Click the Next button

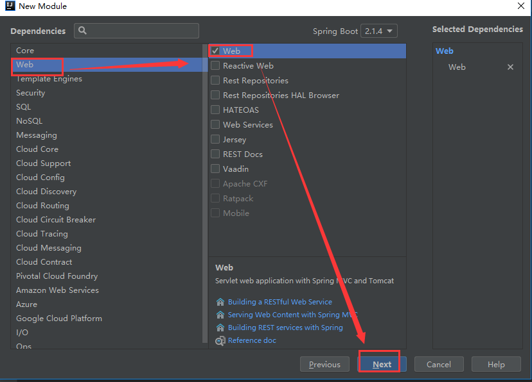382,364
